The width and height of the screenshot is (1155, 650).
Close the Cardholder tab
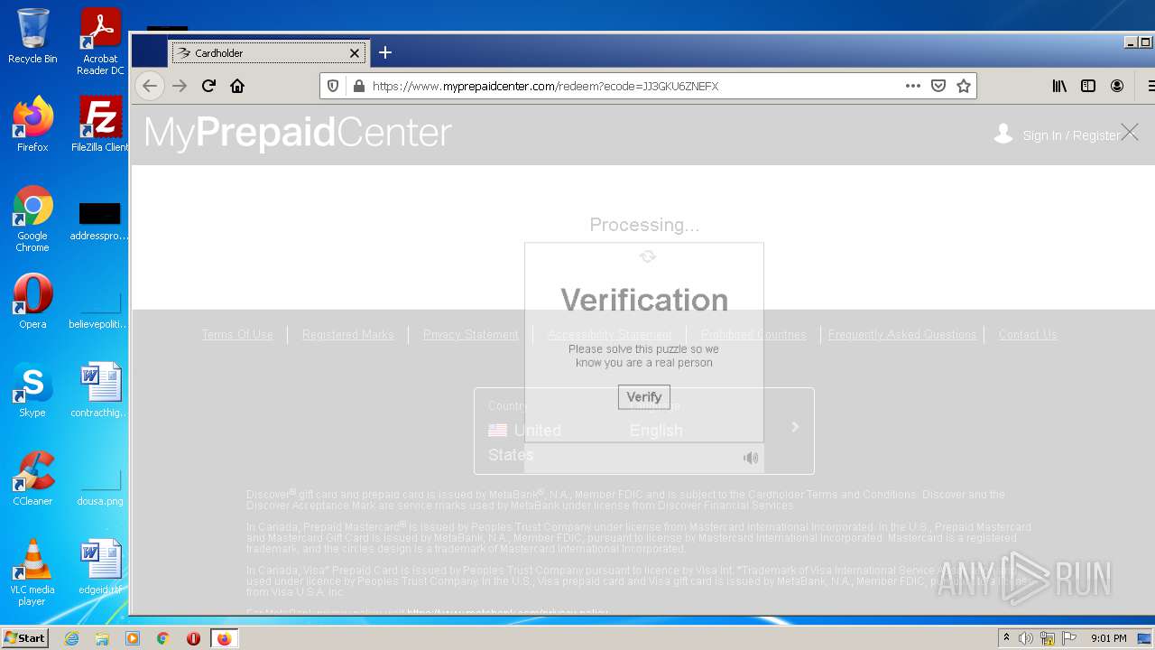(x=355, y=53)
